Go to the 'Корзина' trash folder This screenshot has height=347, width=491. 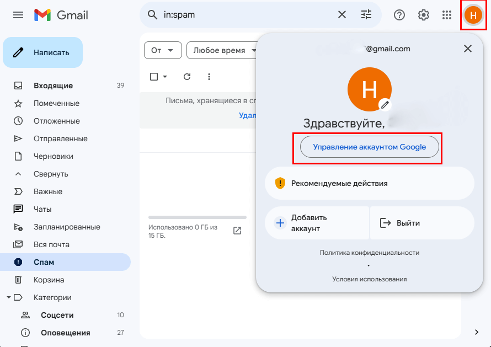(x=49, y=280)
